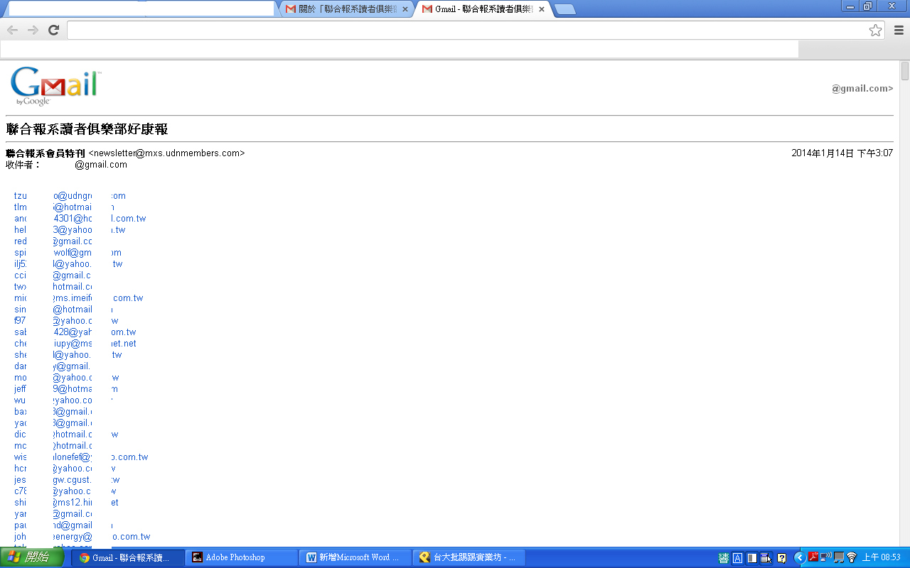Open the email link containing lonefef@
This screenshot has height=568, width=910.
click(81, 457)
